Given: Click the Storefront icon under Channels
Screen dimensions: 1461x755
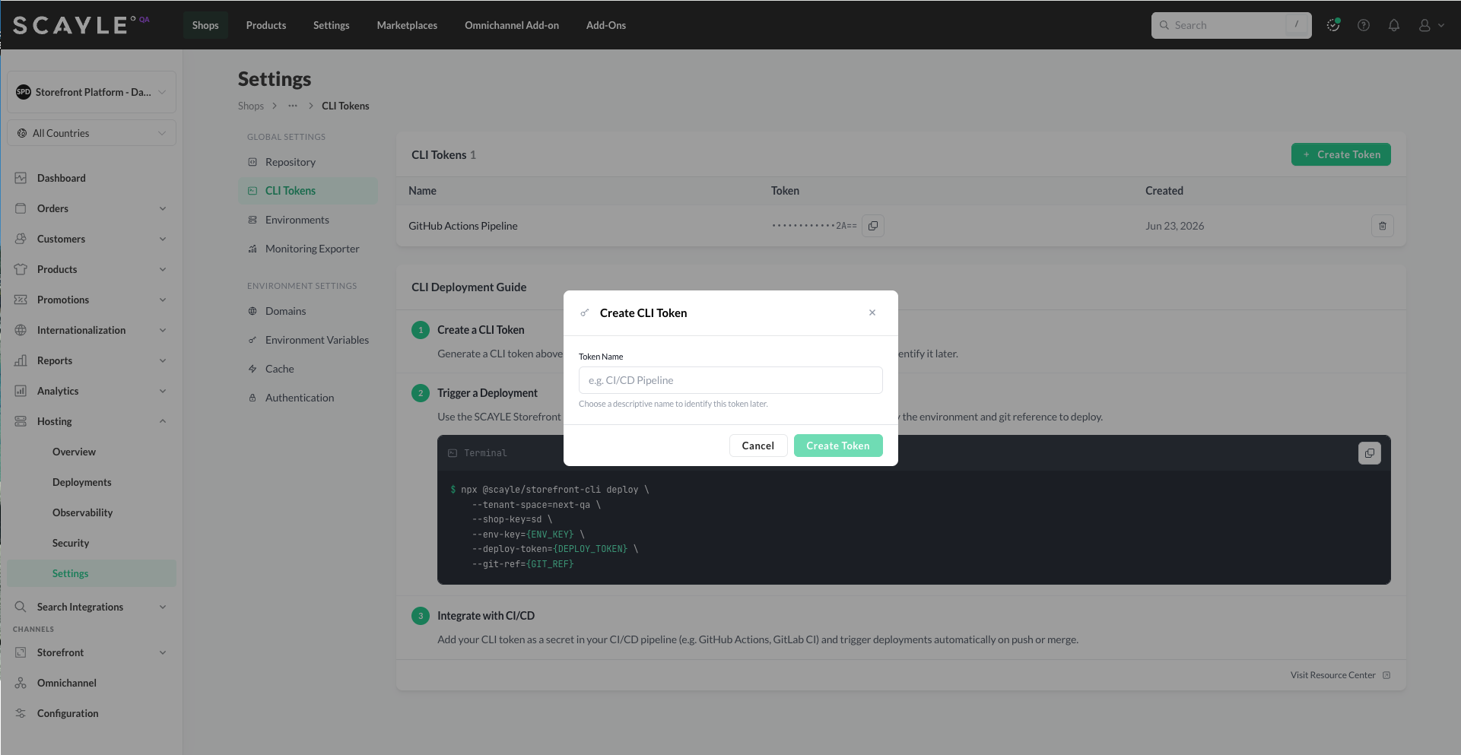Looking at the screenshot, I should click(21, 652).
